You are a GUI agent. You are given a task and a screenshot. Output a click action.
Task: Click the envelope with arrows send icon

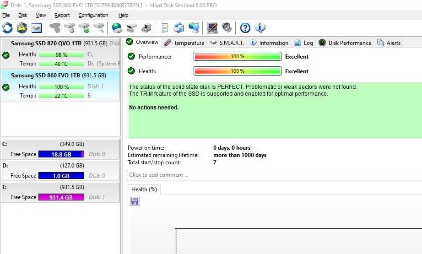click(x=179, y=28)
